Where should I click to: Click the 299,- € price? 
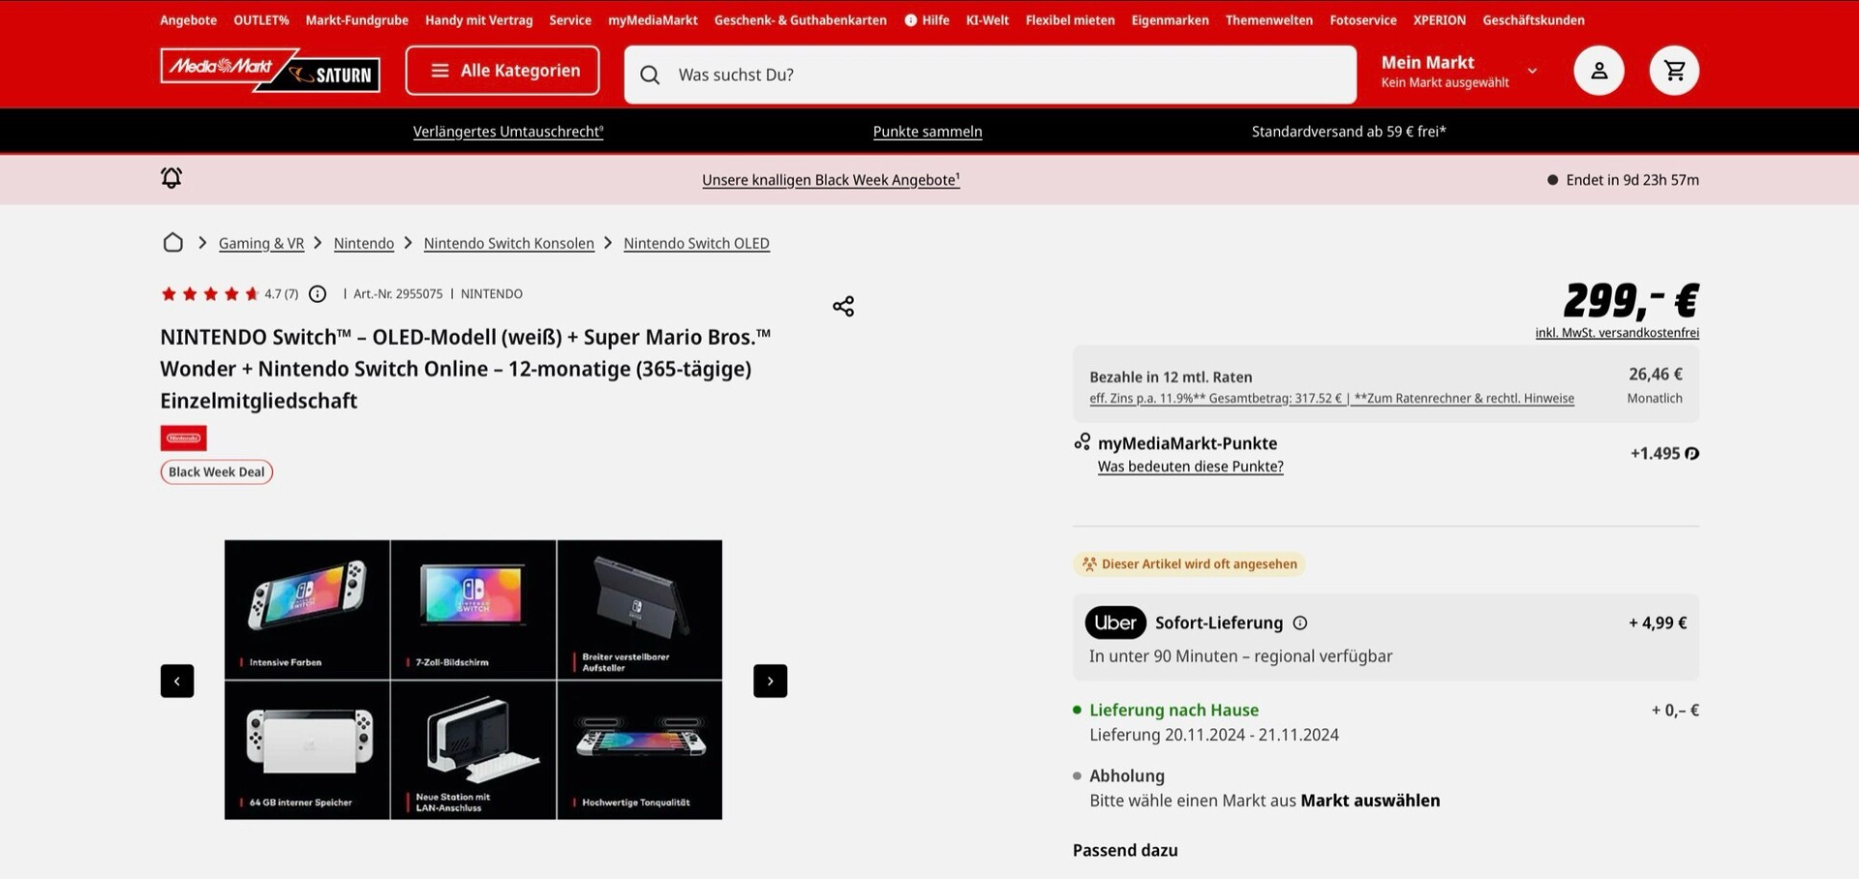[x=1630, y=300]
